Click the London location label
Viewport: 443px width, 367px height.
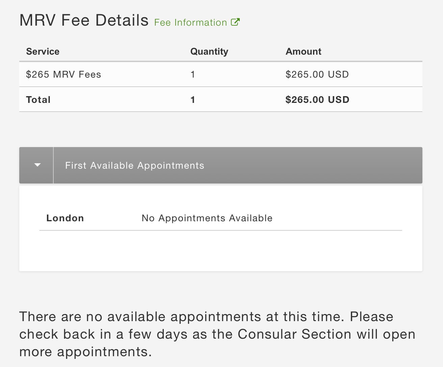pos(65,218)
